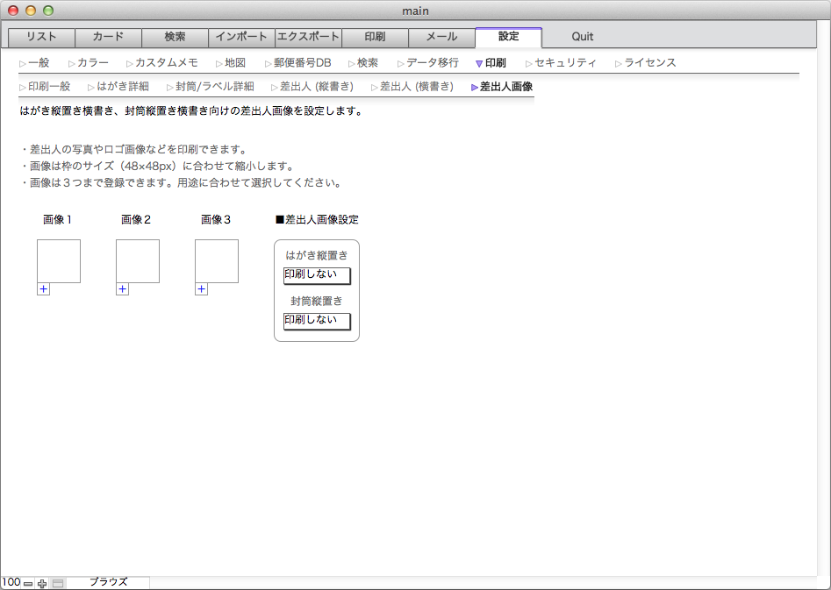Zoom out with the minus icon in status bar
Screen dimensions: 831x590
coord(28,583)
